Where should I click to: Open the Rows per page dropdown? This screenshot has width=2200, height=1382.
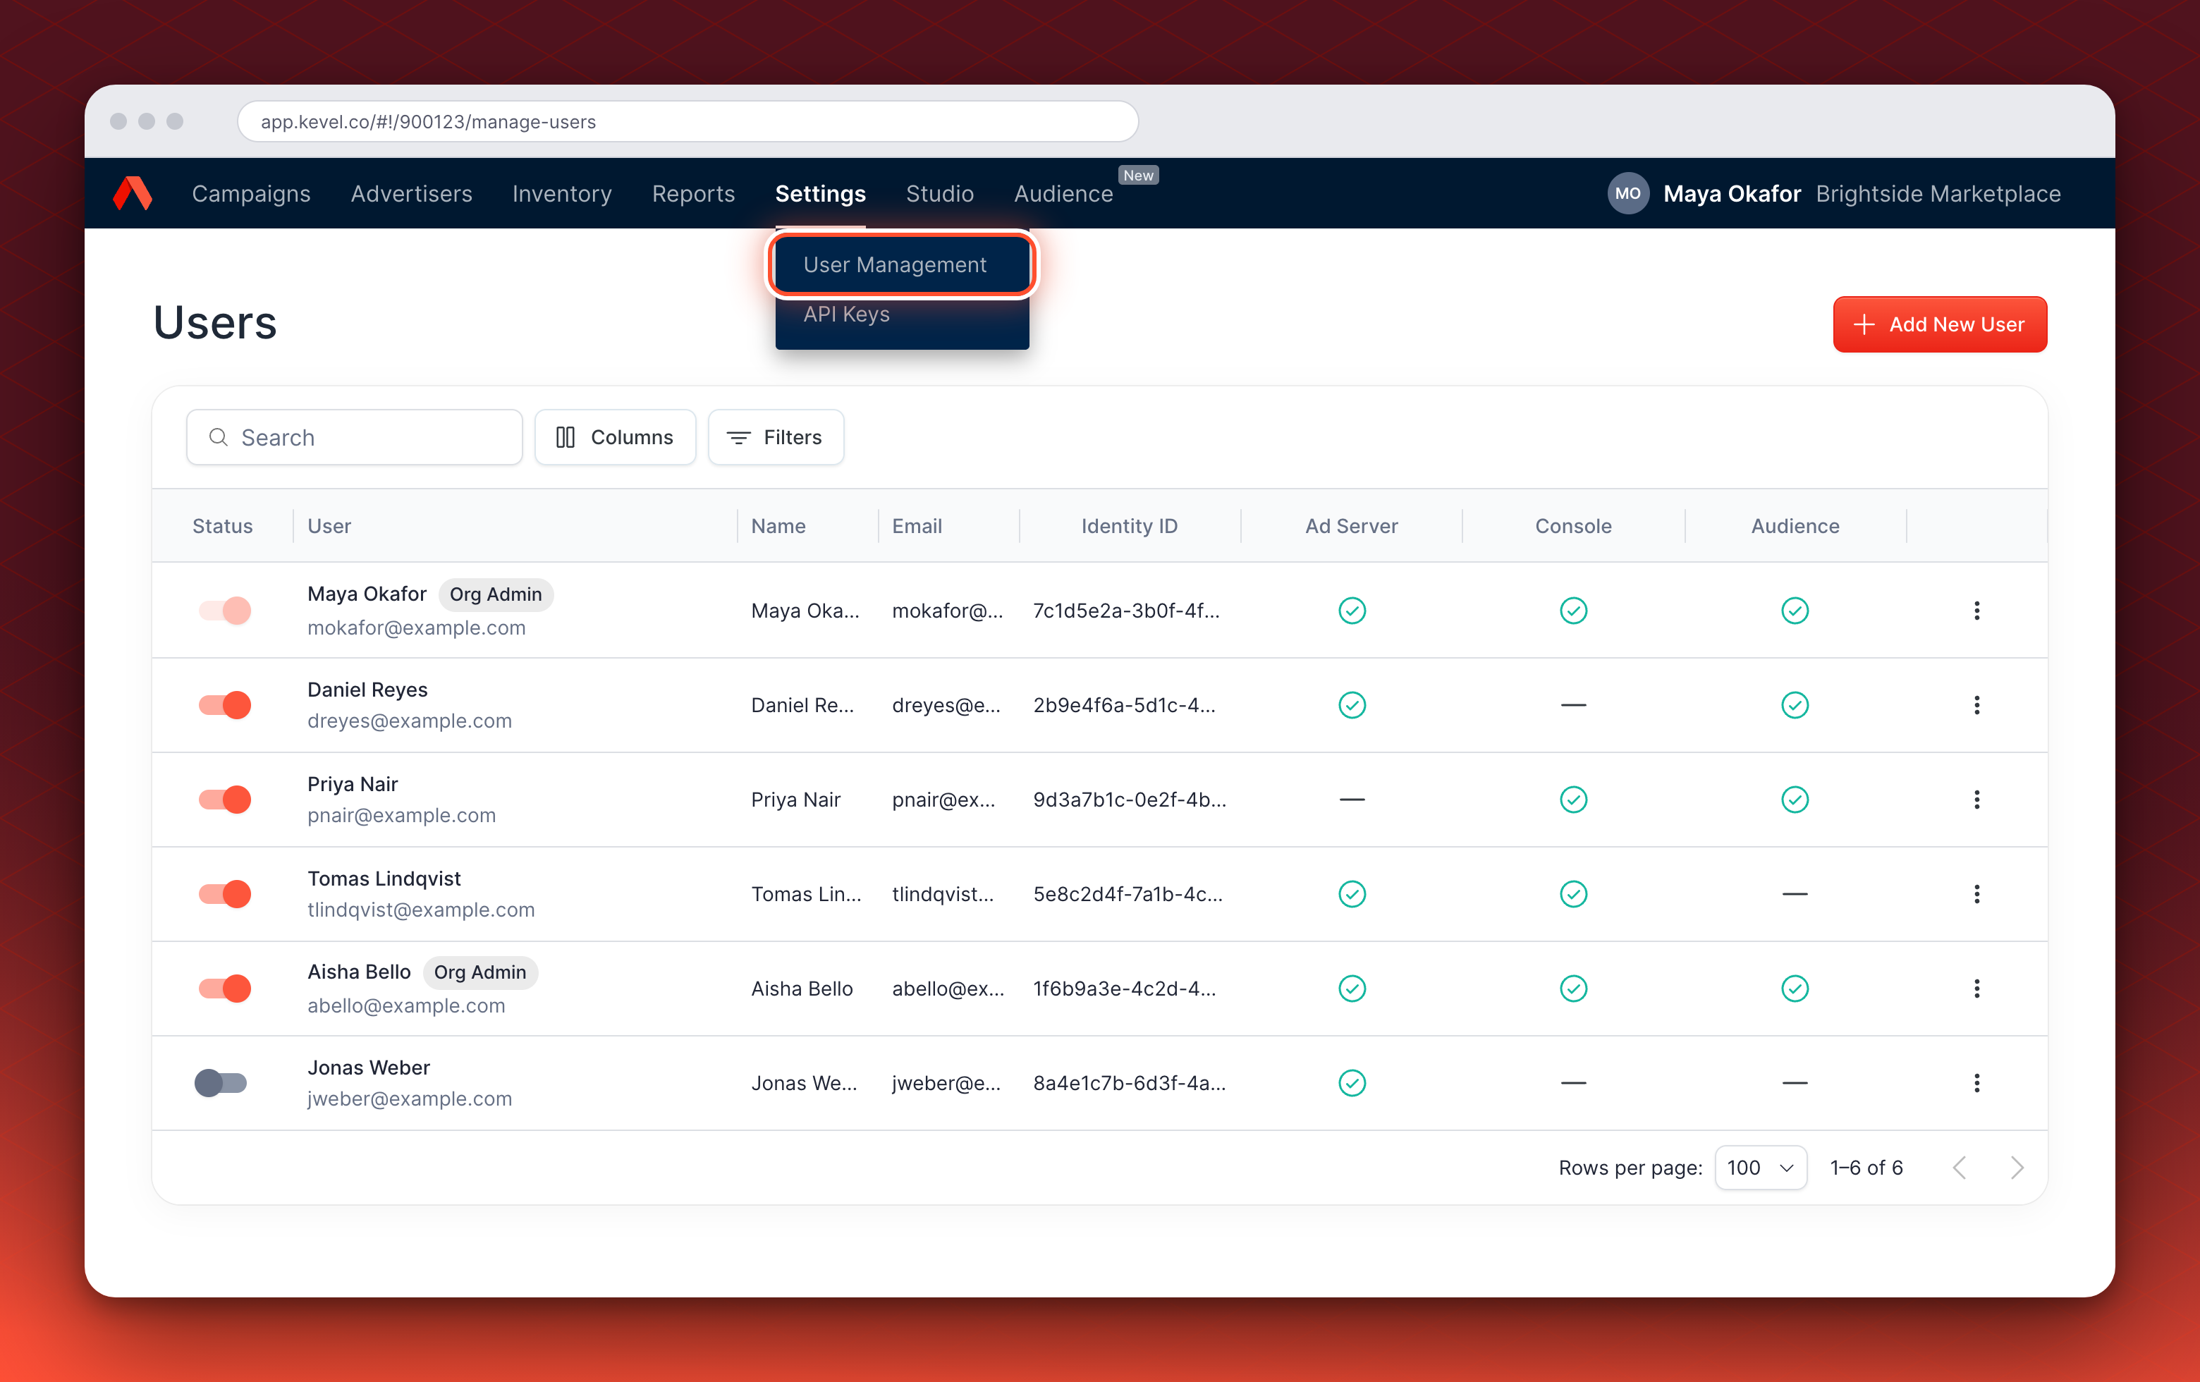pos(1759,1168)
